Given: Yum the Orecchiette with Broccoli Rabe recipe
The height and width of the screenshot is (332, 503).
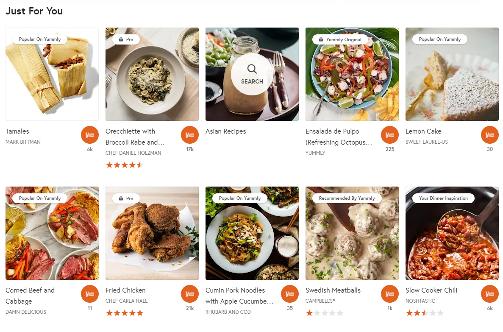Looking at the screenshot, I should click(189, 135).
